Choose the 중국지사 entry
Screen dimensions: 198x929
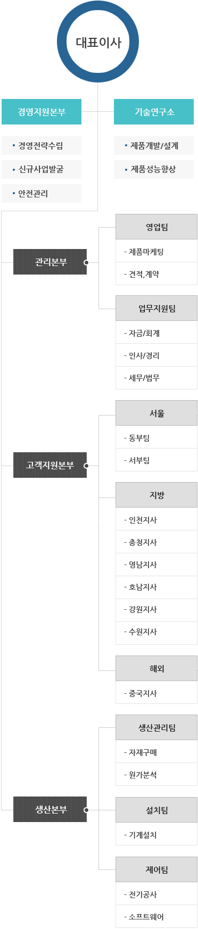pyautogui.click(x=156, y=693)
